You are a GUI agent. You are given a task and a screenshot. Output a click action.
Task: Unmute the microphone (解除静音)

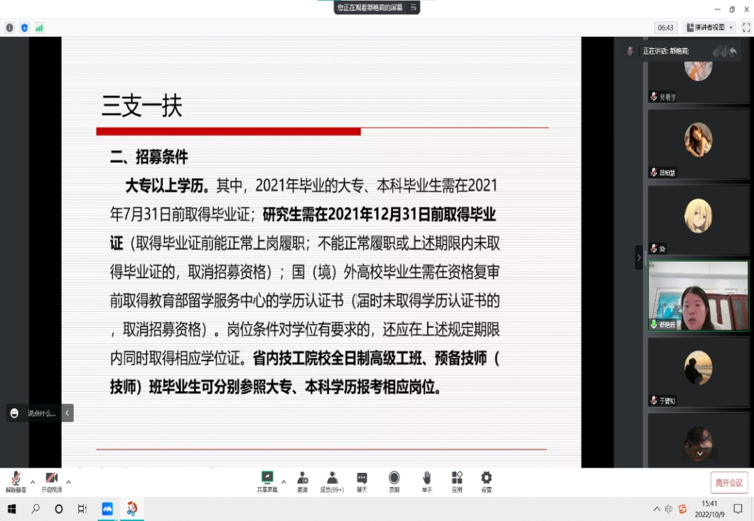click(15, 481)
